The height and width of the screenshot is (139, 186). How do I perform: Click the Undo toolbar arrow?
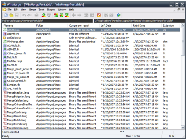pyautogui.click(x=24, y=15)
